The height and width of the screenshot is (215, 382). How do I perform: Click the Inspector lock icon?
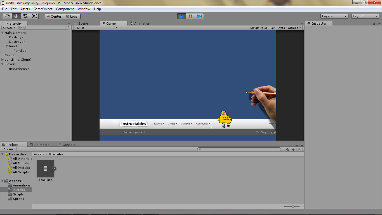(374, 23)
